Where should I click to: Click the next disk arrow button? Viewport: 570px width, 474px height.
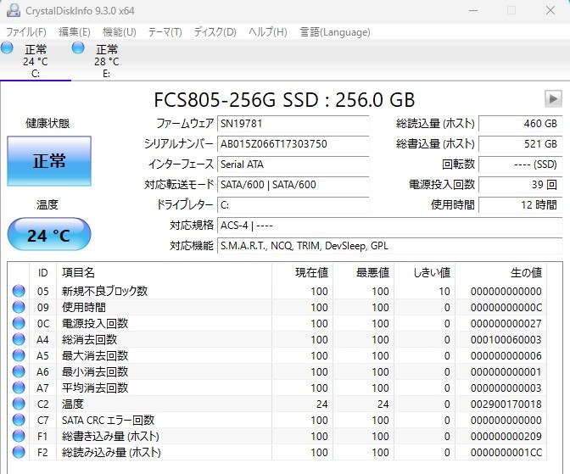pos(553,98)
